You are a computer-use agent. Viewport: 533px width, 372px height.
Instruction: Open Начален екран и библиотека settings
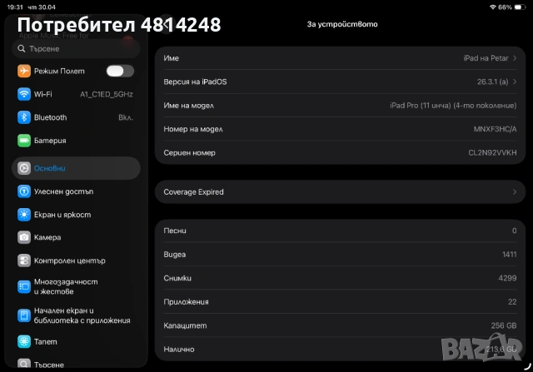[x=76, y=315]
